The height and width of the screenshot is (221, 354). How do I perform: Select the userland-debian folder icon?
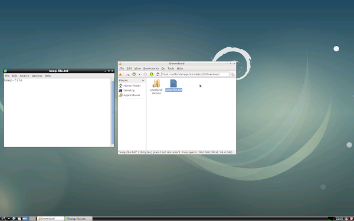[156, 83]
